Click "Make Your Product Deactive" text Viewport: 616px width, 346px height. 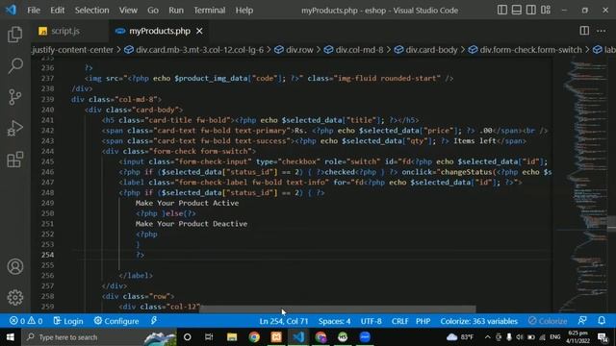pos(192,224)
